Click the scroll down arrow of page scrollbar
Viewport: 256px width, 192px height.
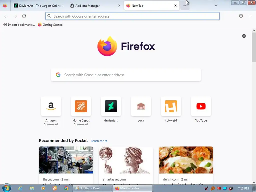[254, 182]
